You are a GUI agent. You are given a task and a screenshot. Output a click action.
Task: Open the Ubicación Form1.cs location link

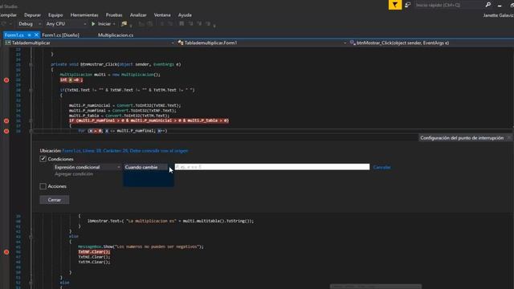125,151
